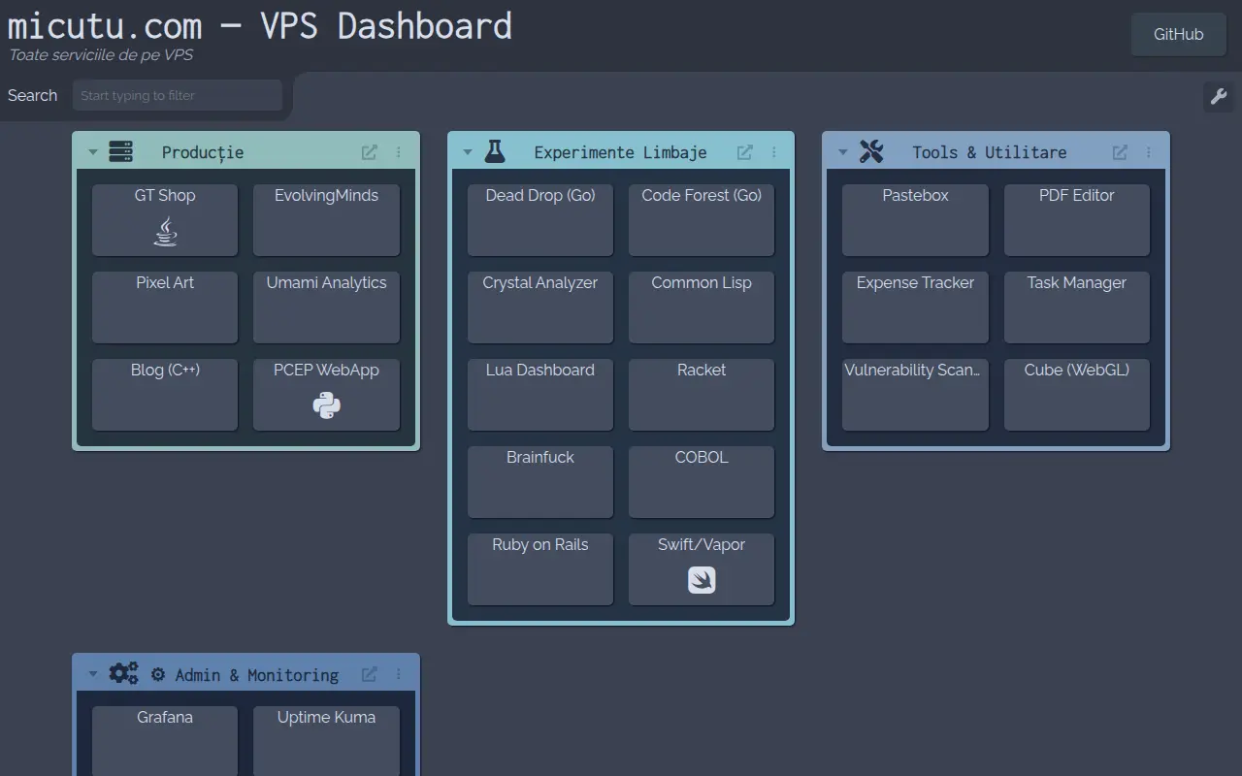
Task: Open the Common Lisp tile
Action: pyautogui.click(x=702, y=307)
